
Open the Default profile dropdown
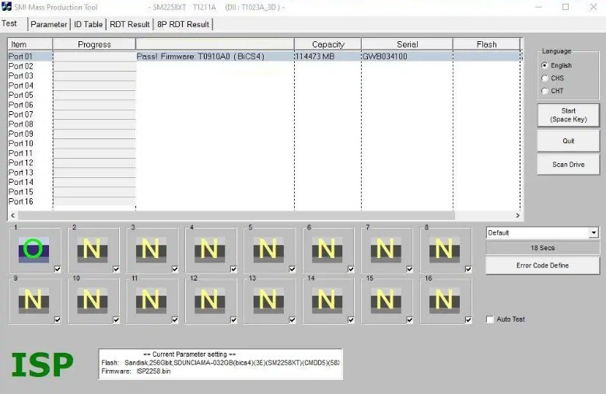[594, 232]
